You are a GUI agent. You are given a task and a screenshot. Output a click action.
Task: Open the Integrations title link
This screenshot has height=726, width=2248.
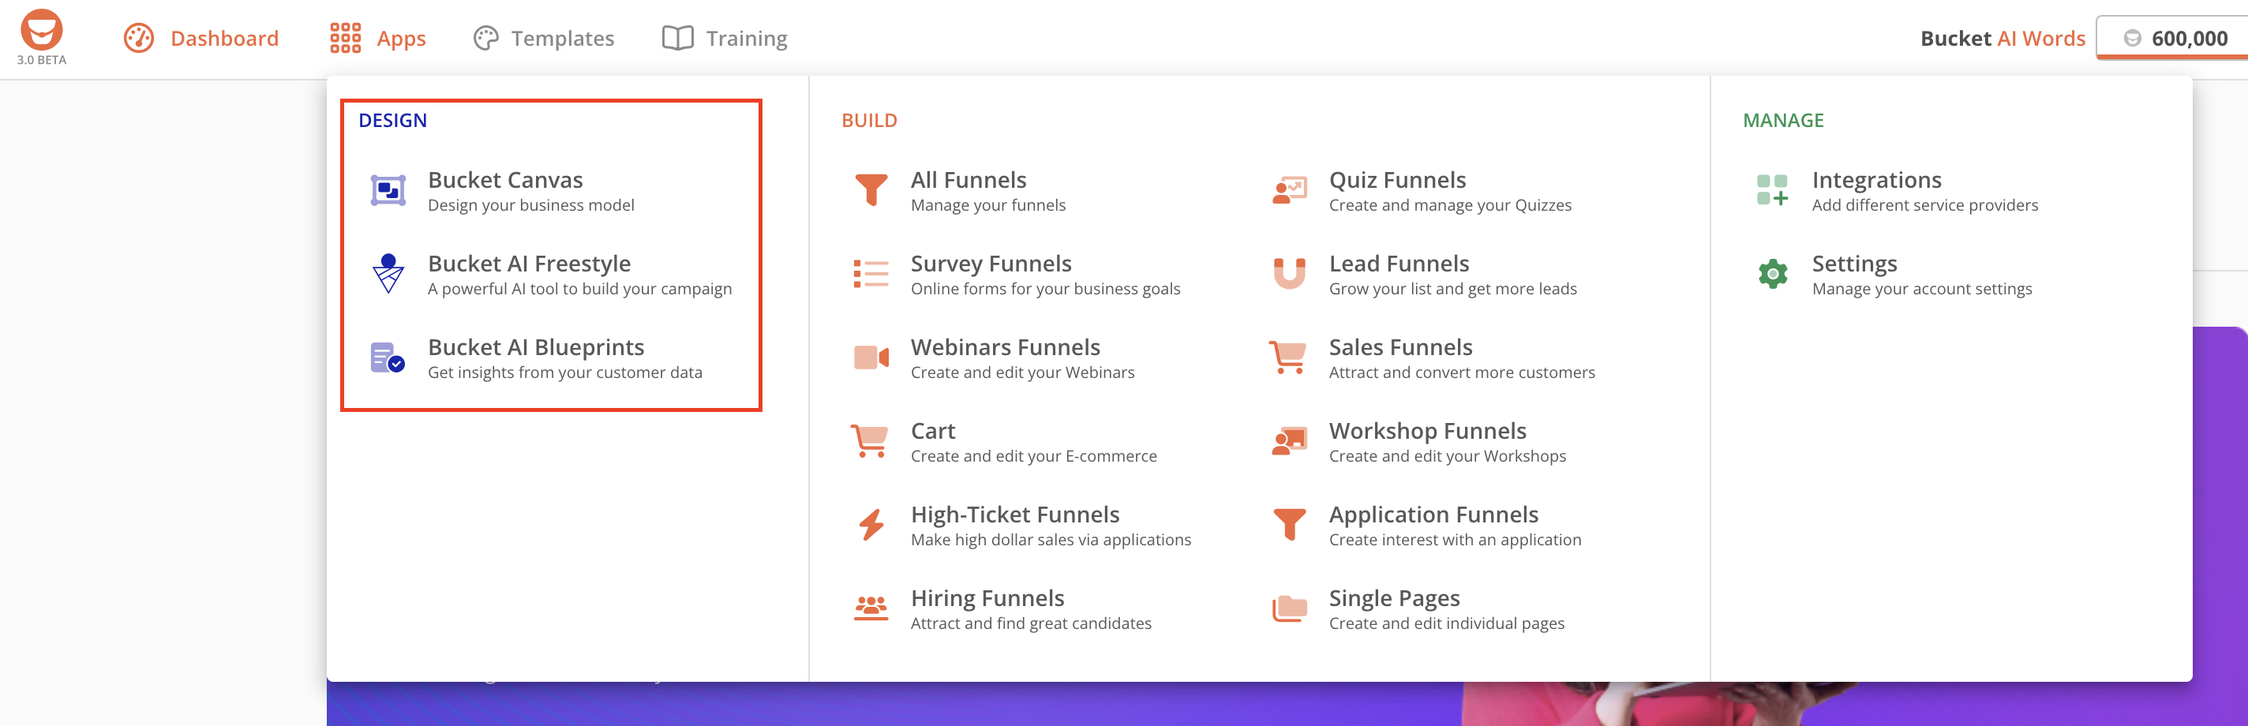pyautogui.click(x=1876, y=180)
